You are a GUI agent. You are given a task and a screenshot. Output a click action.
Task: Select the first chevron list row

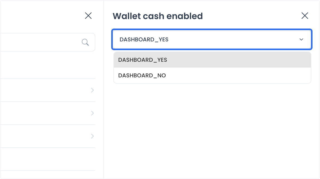pyautogui.click(x=47, y=90)
